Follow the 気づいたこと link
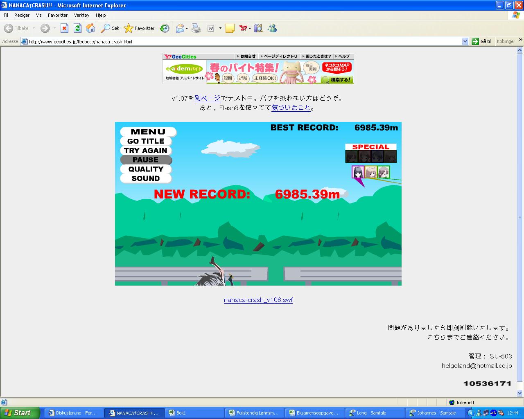The width and height of the screenshot is (524, 419). tap(291, 108)
